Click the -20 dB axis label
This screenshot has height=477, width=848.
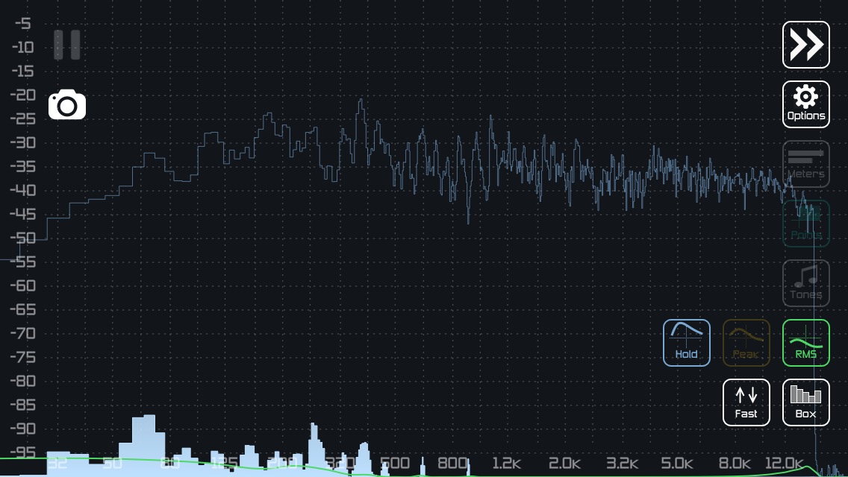pyautogui.click(x=22, y=95)
